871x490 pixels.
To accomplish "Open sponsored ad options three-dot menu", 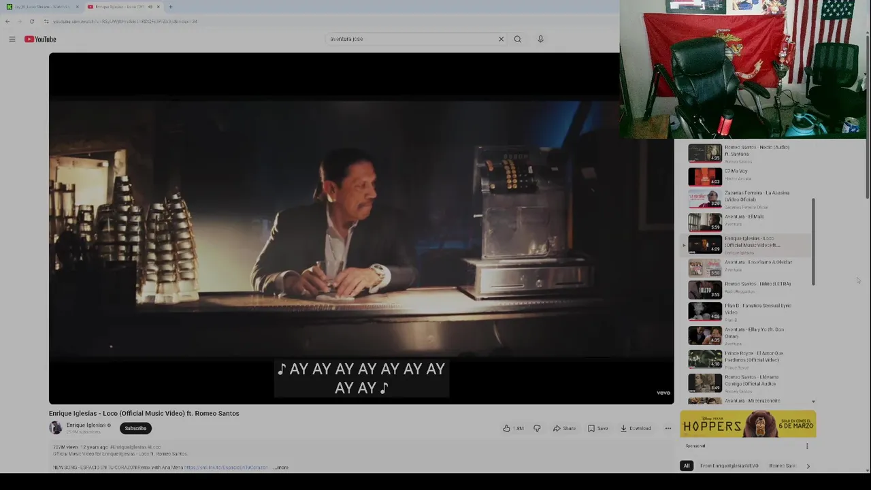I will 807,446.
